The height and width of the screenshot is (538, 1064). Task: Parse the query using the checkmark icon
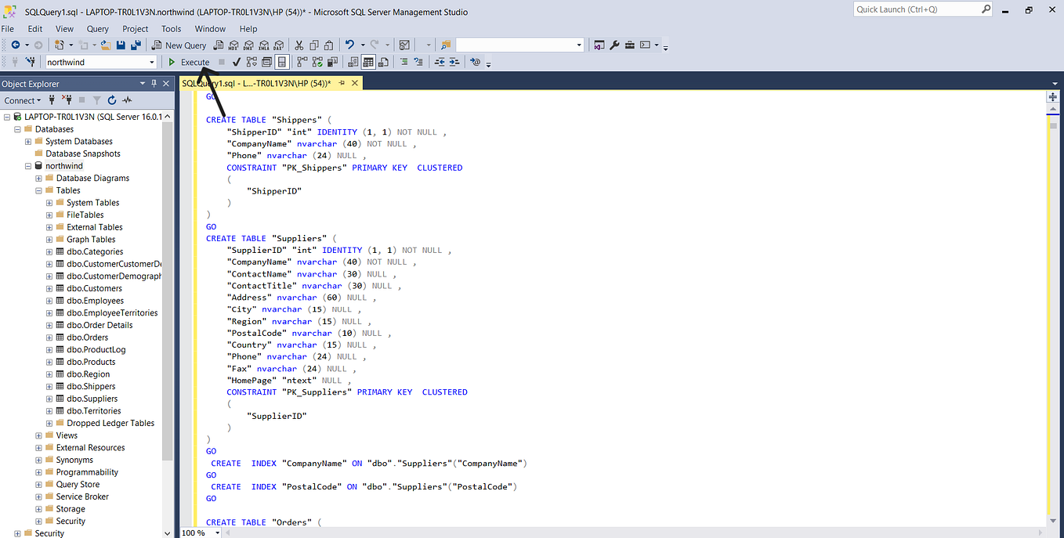pos(236,62)
